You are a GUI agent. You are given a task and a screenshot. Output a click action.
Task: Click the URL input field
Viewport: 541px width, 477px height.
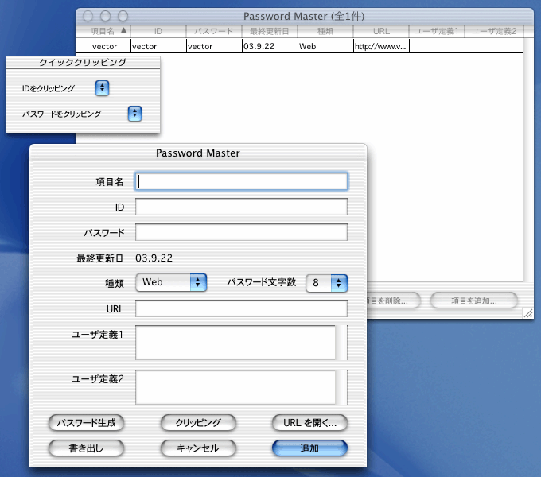(241, 308)
